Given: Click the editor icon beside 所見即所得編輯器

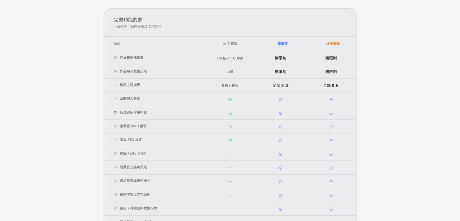Looking at the screenshot, I should [115, 112].
